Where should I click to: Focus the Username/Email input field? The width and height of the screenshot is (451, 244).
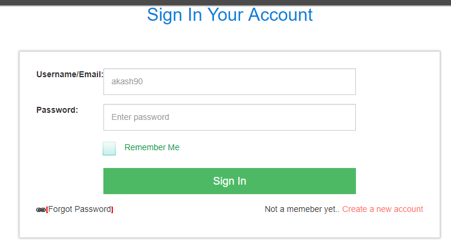229,82
